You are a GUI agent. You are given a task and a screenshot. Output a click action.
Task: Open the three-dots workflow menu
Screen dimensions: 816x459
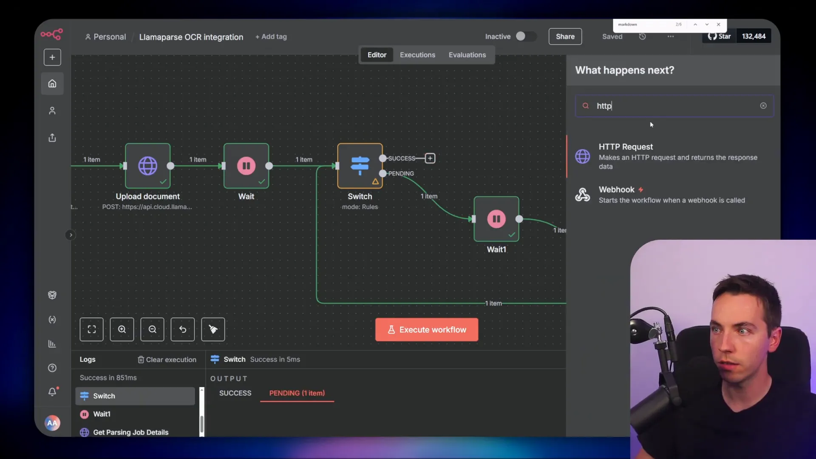(x=671, y=37)
